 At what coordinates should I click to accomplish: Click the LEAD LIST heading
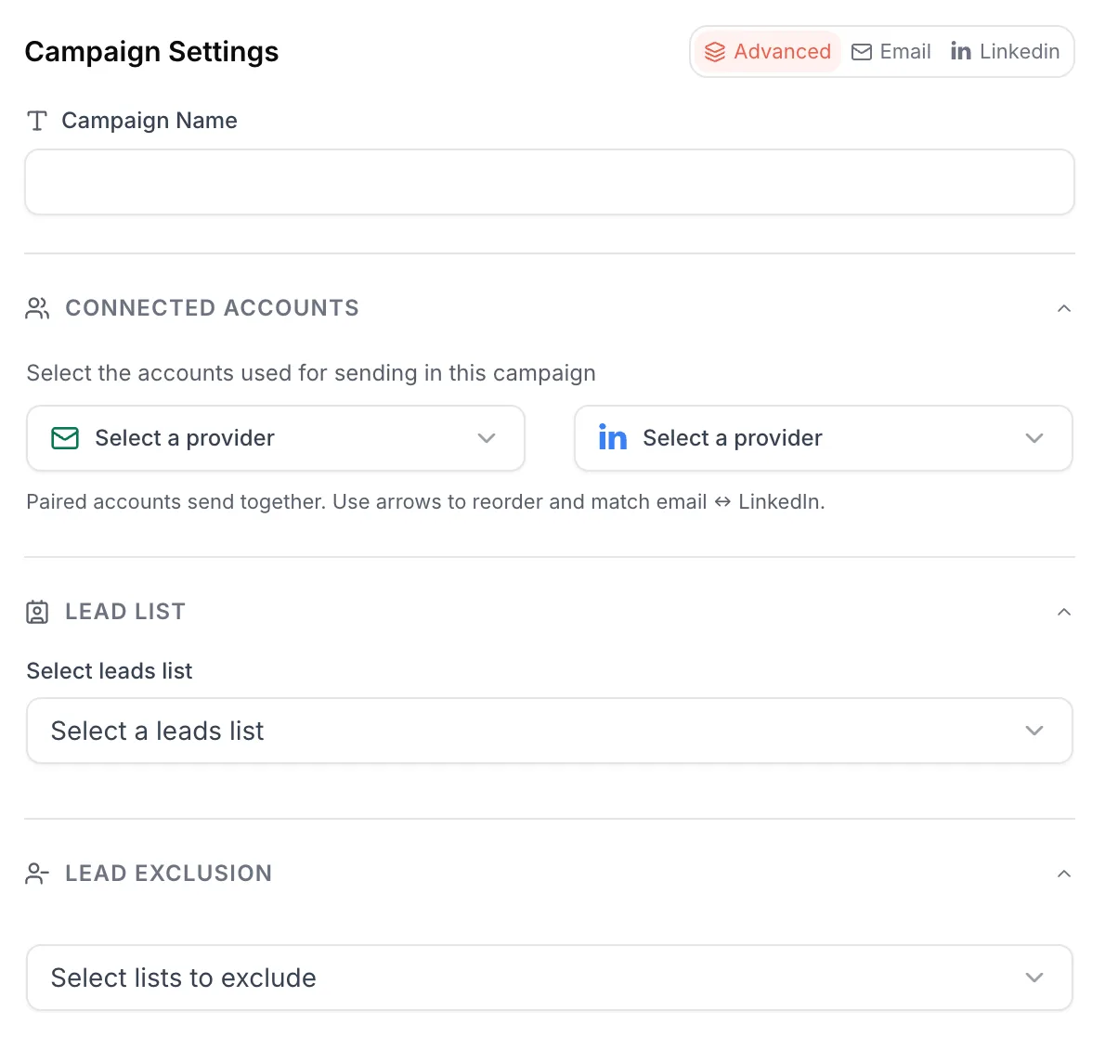(125, 612)
